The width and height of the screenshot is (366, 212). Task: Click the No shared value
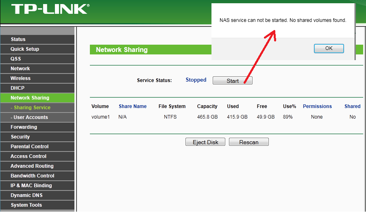coord(353,117)
